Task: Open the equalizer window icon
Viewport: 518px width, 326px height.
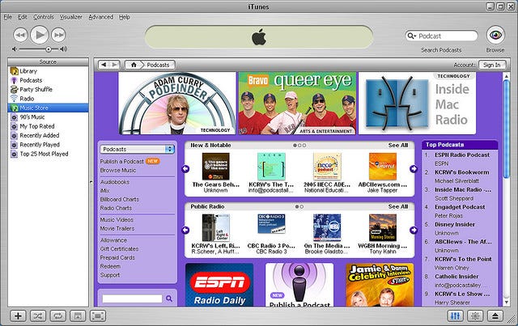Action: tap(455, 316)
